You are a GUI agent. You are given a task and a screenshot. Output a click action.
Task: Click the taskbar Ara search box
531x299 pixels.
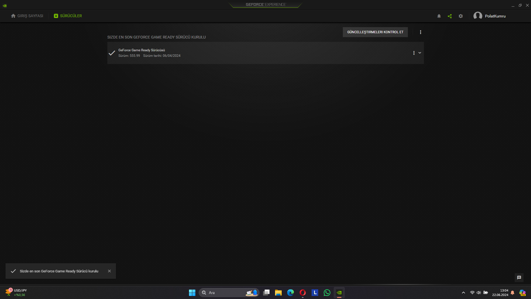click(229, 293)
